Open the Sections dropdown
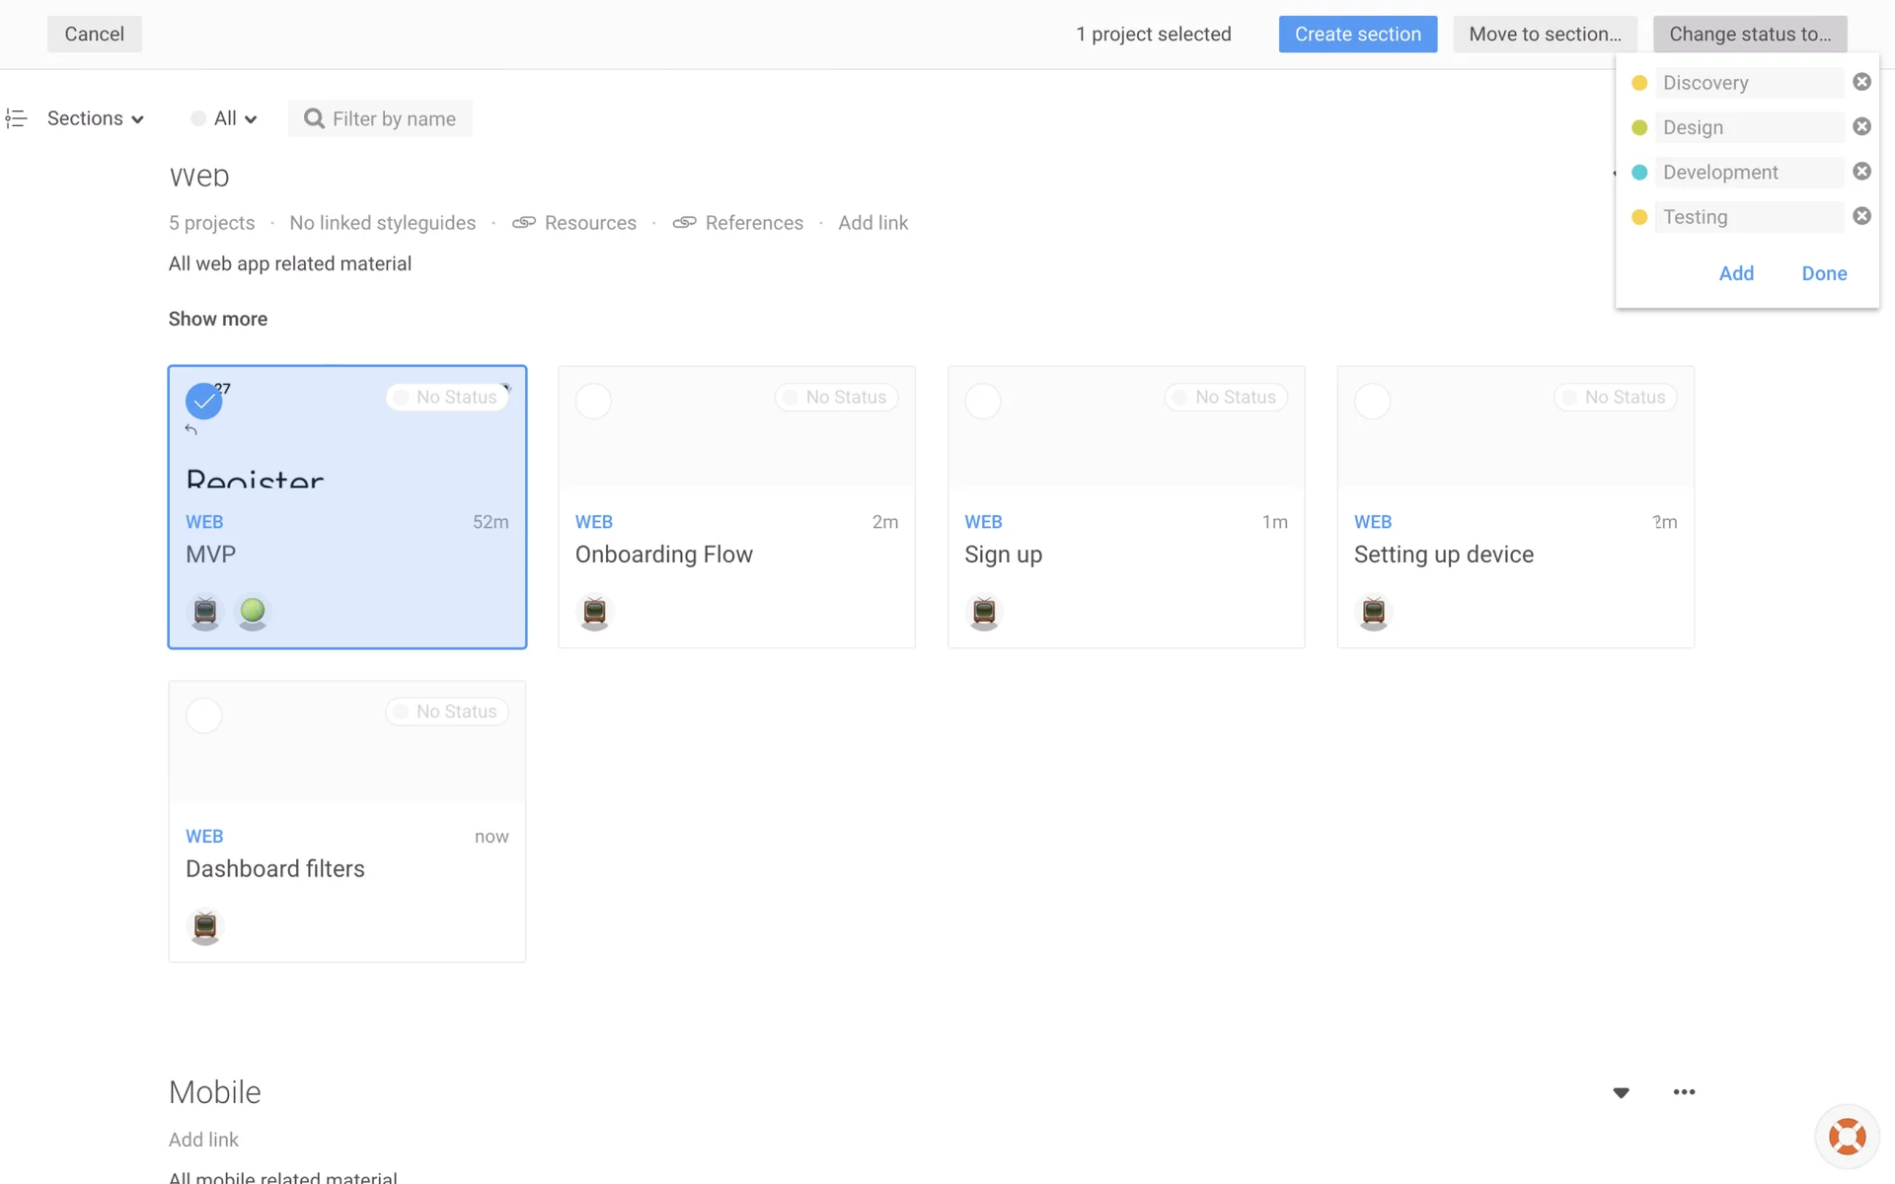1895x1184 pixels. [x=96, y=118]
